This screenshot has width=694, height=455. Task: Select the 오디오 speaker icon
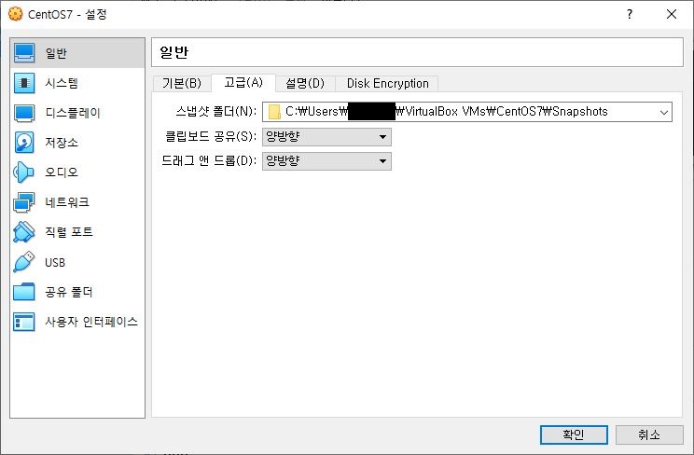pos(24,172)
